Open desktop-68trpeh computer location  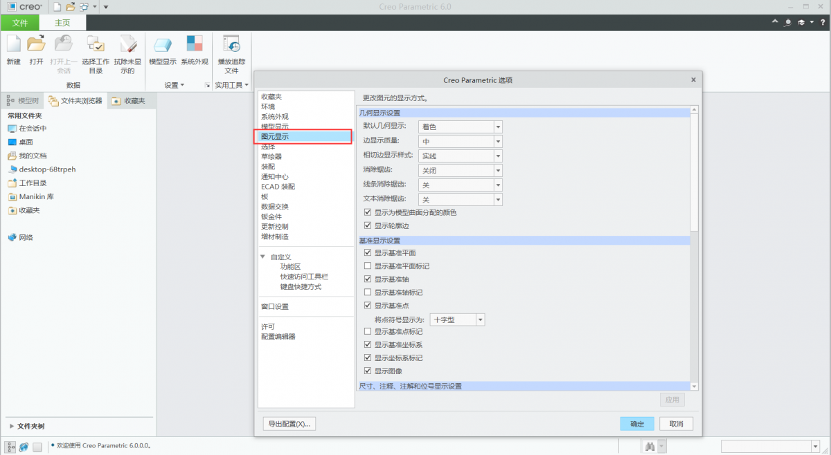(42, 169)
